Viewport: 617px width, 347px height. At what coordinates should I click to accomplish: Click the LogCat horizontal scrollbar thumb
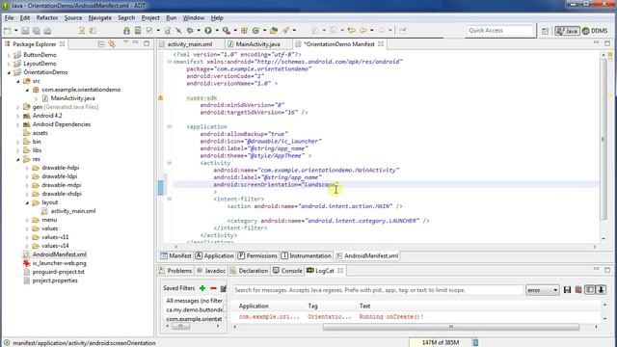coord(451,327)
